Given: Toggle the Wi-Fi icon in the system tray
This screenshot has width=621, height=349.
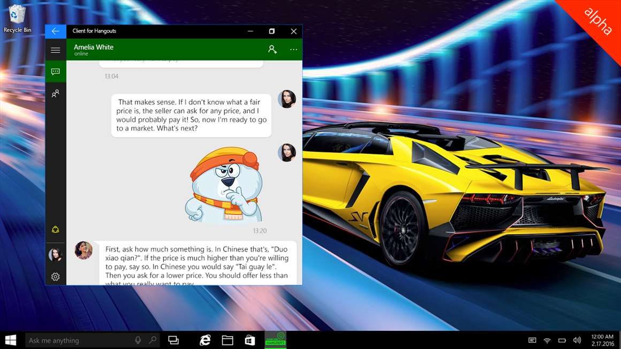Looking at the screenshot, I should point(547,339).
